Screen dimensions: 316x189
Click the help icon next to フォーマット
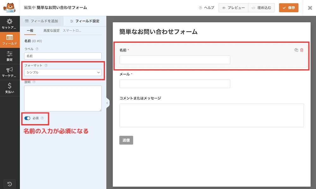pos(46,65)
